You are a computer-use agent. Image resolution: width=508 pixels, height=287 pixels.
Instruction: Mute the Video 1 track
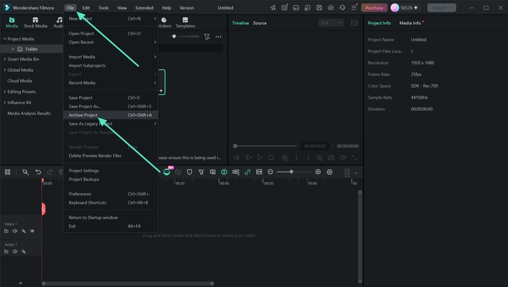15,231
